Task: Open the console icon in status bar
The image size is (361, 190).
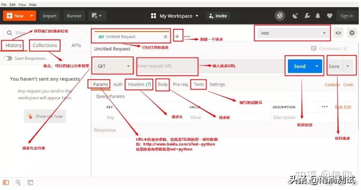Action: (x=31, y=182)
